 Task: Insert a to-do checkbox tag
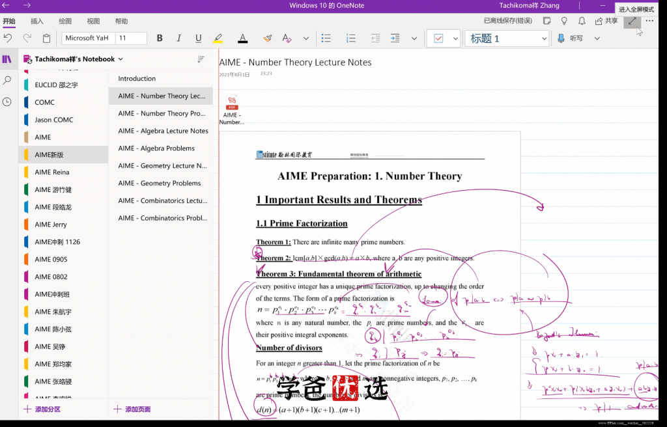click(438, 38)
